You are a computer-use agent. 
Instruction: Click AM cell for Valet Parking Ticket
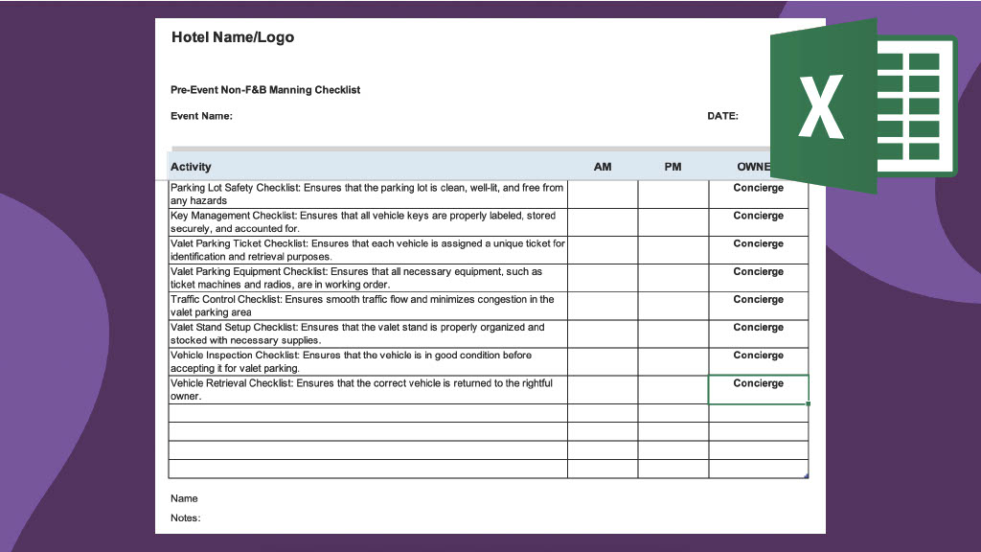coord(603,250)
